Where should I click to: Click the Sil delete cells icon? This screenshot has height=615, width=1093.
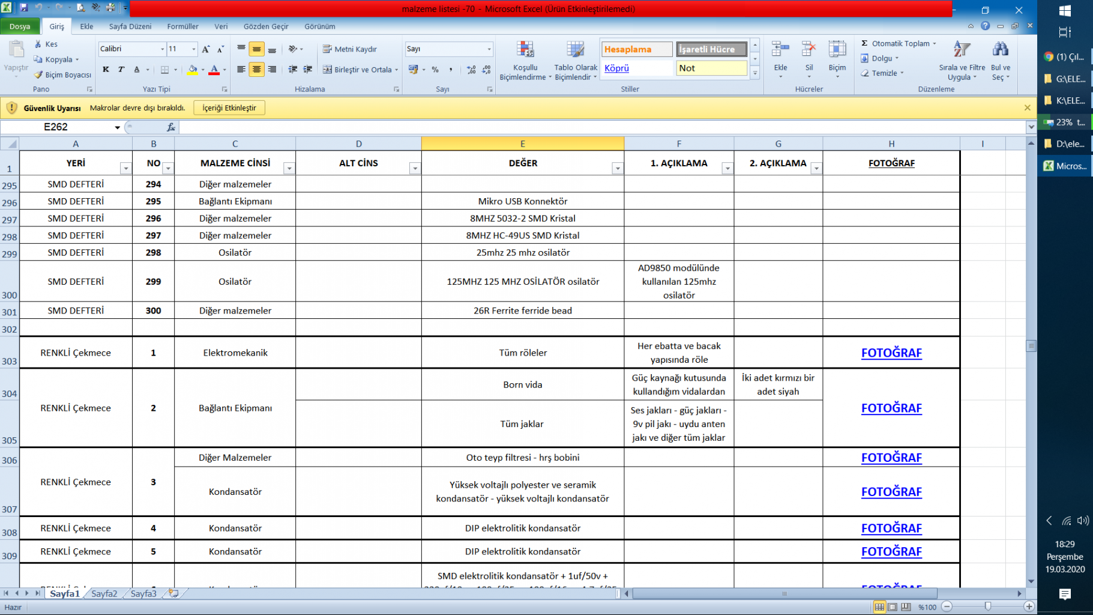point(809,50)
